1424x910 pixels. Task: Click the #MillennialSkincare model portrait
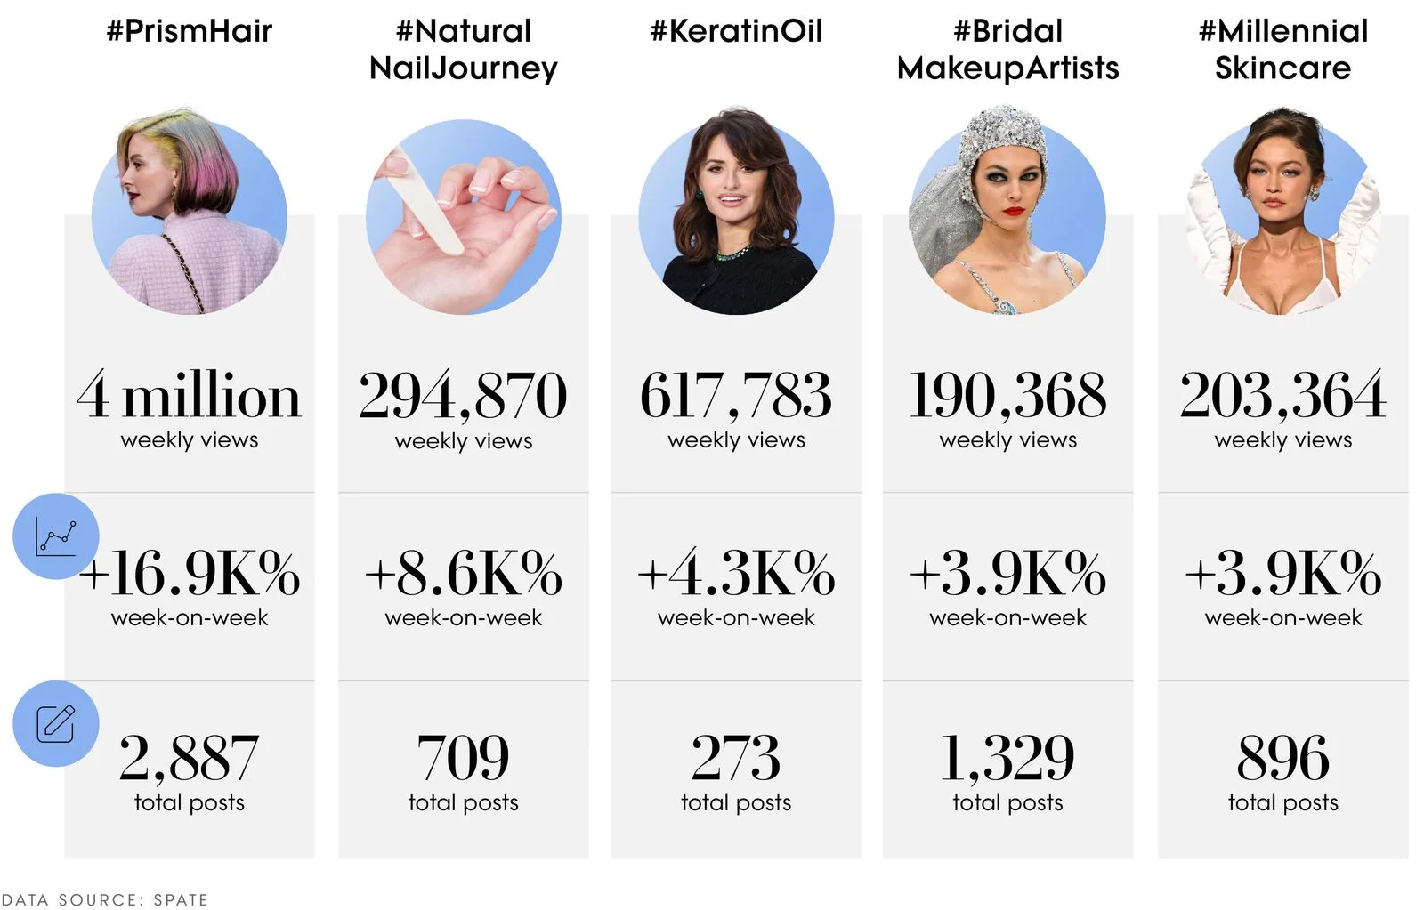click(x=1282, y=212)
